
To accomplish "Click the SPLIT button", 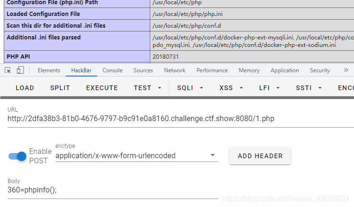I will 60,88.
